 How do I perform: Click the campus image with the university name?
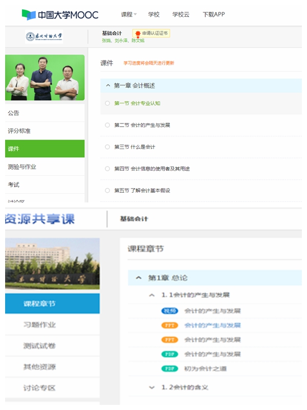tap(52, 264)
